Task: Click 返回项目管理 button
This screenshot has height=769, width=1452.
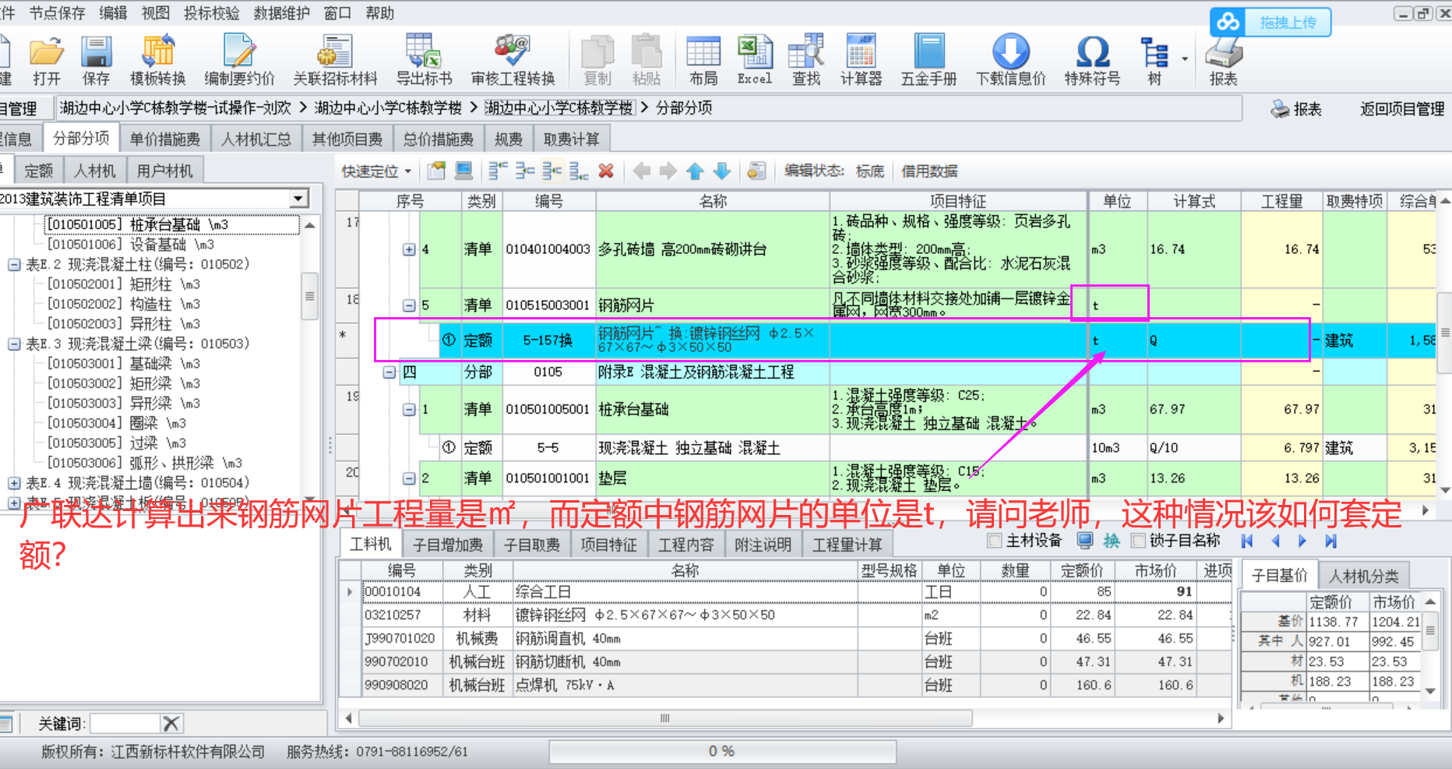Action: click(1402, 109)
